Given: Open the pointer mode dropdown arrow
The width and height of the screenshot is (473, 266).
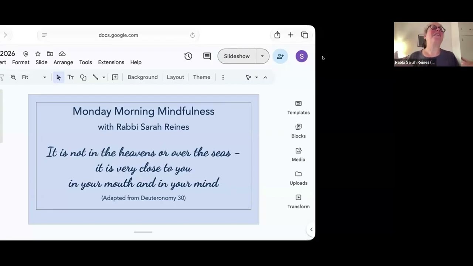Looking at the screenshot, I should coord(256,77).
